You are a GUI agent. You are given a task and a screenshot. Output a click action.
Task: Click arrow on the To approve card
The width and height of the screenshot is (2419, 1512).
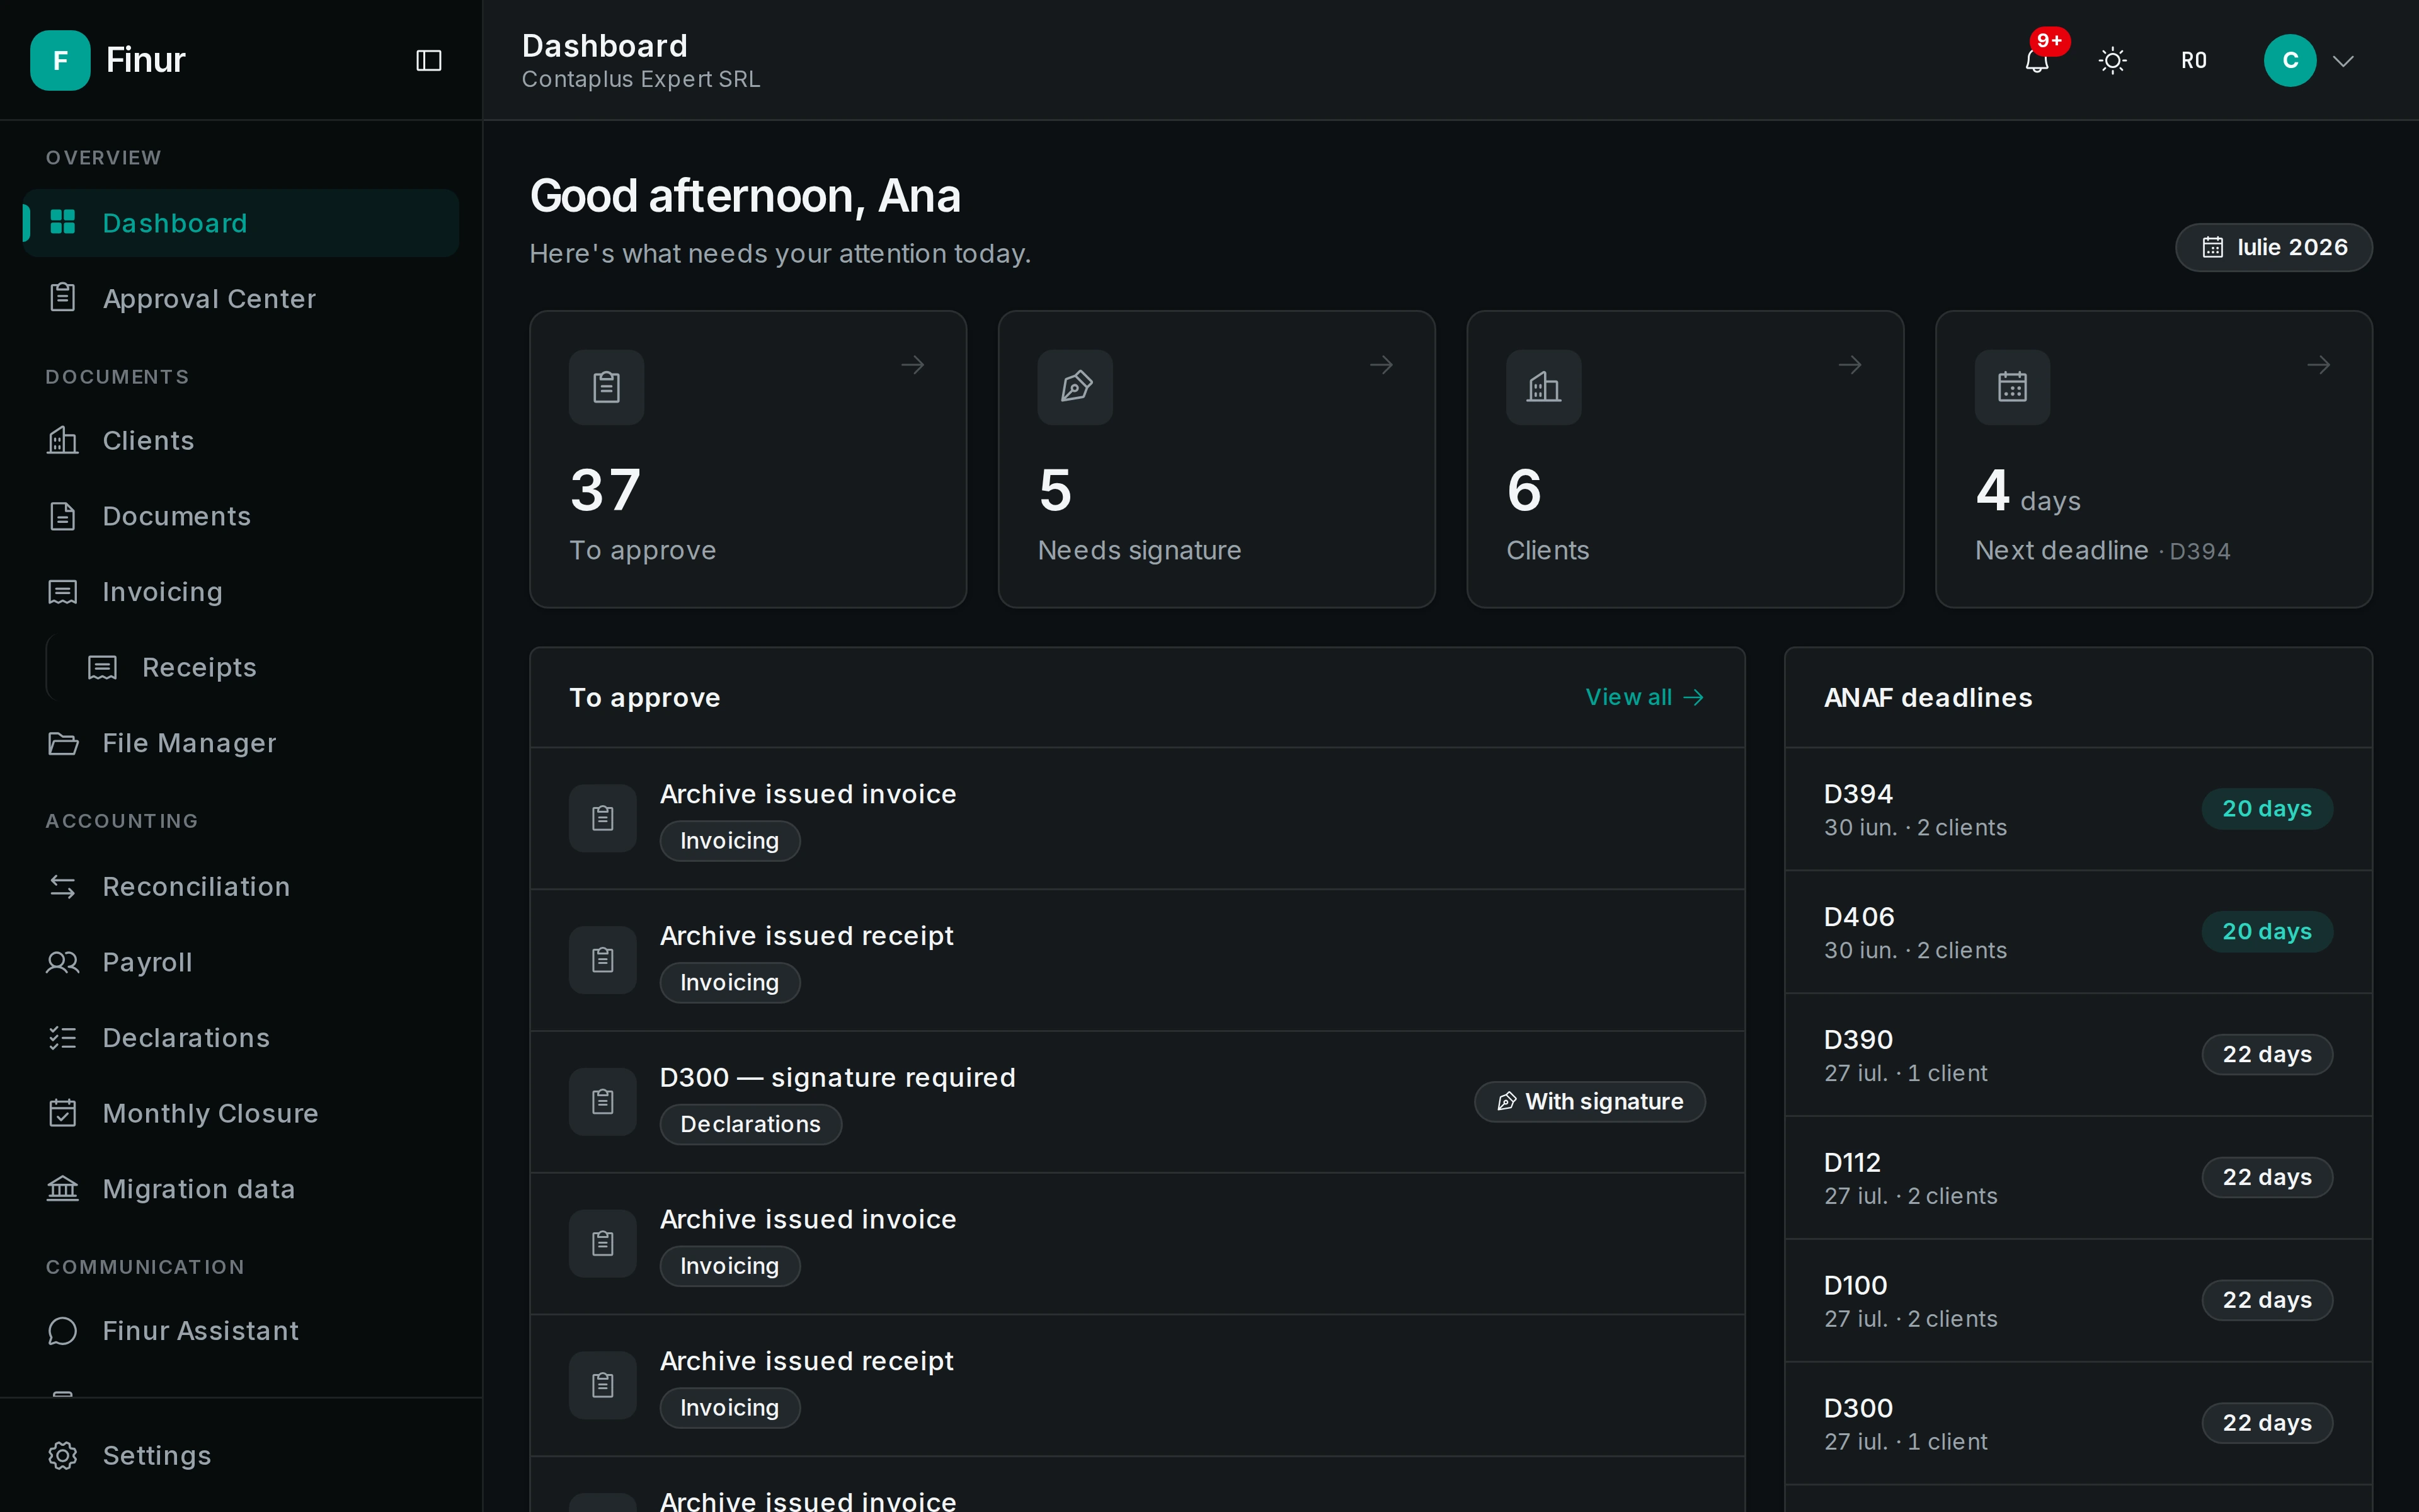tap(913, 365)
